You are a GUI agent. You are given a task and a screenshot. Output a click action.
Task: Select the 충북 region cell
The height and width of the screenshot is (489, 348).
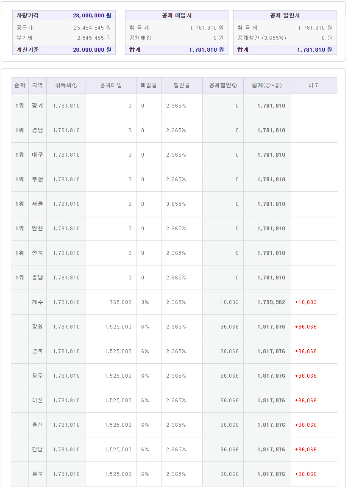(x=37, y=474)
